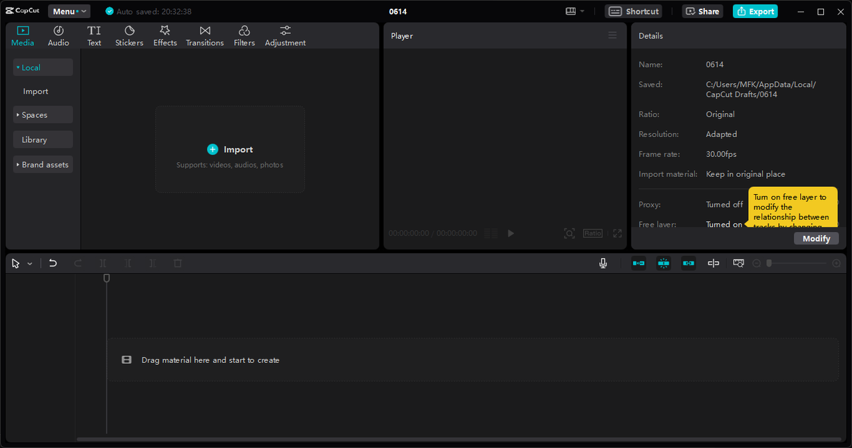The height and width of the screenshot is (448, 852).
Task: Click the CapCut logo
Action: pos(23,11)
